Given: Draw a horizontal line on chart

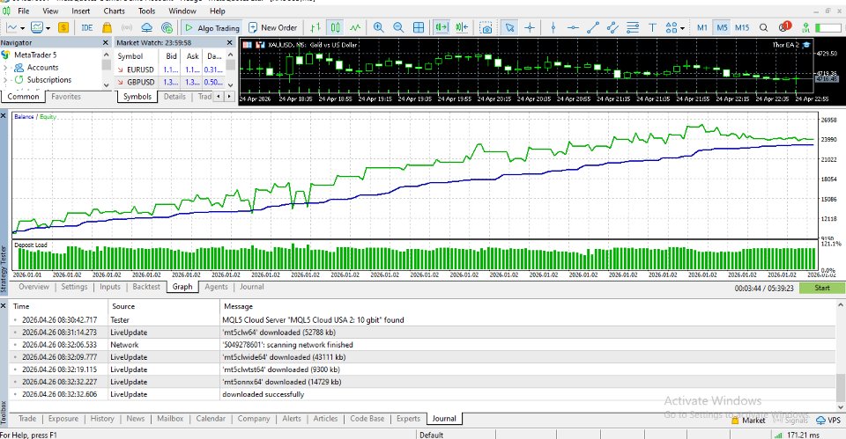Looking at the screenshot, I should tap(573, 27).
